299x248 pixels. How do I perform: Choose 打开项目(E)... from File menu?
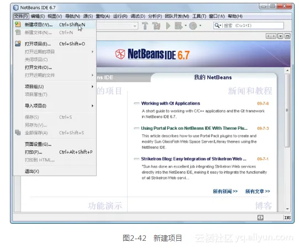click(x=55, y=44)
